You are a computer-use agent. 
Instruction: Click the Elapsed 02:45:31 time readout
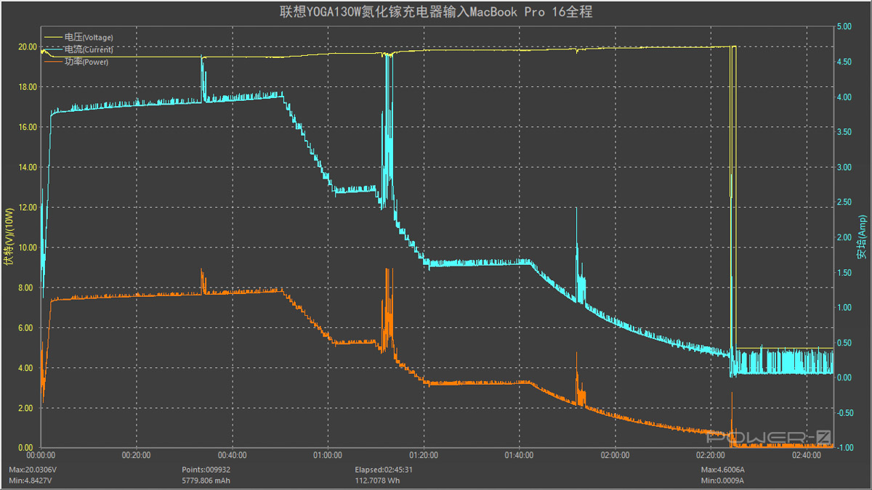point(384,470)
